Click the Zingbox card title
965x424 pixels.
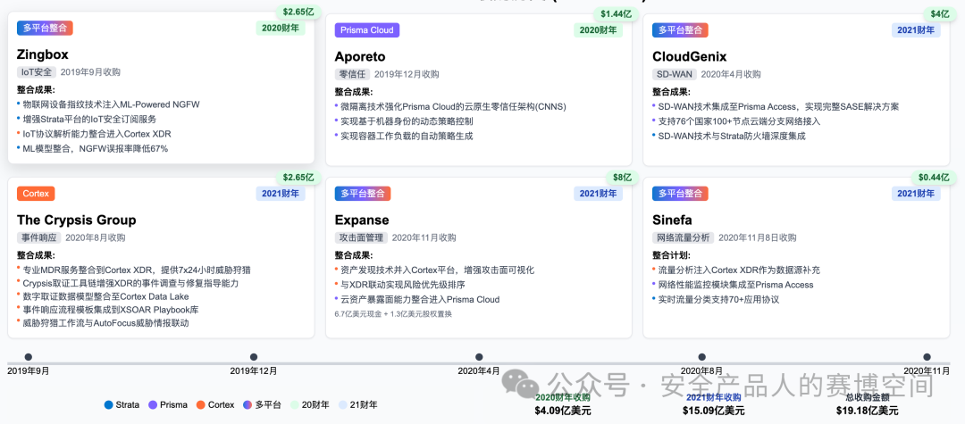pos(43,54)
